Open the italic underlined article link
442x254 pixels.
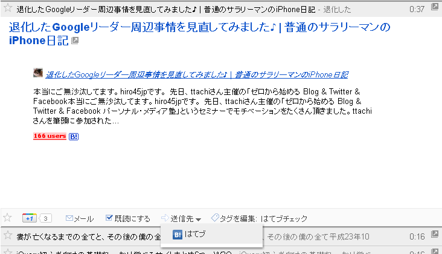click(197, 75)
